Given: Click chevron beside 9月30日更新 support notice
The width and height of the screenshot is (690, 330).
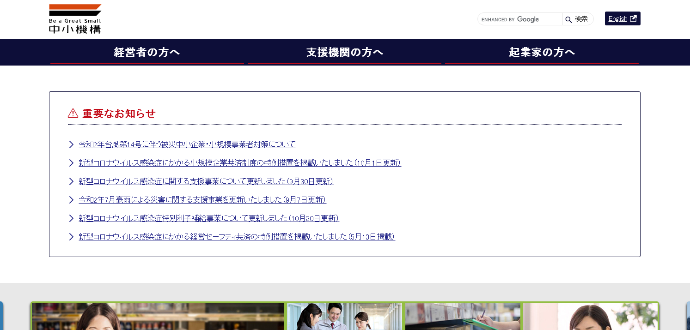Looking at the screenshot, I should pyautogui.click(x=71, y=181).
